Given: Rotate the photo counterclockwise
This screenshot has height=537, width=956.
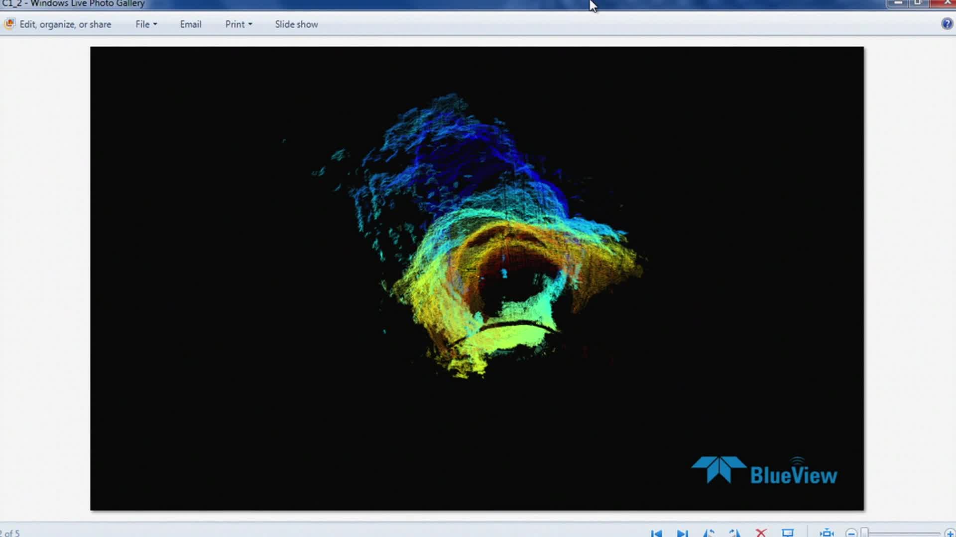Looking at the screenshot, I should (709, 533).
